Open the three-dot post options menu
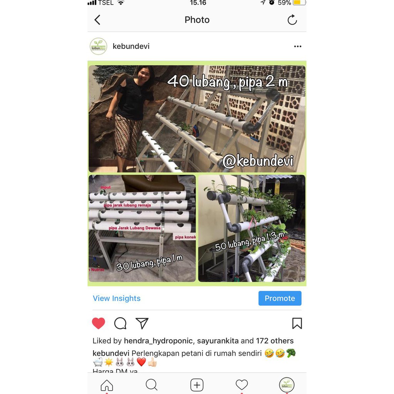394x394 pixels. pos(298,46)
